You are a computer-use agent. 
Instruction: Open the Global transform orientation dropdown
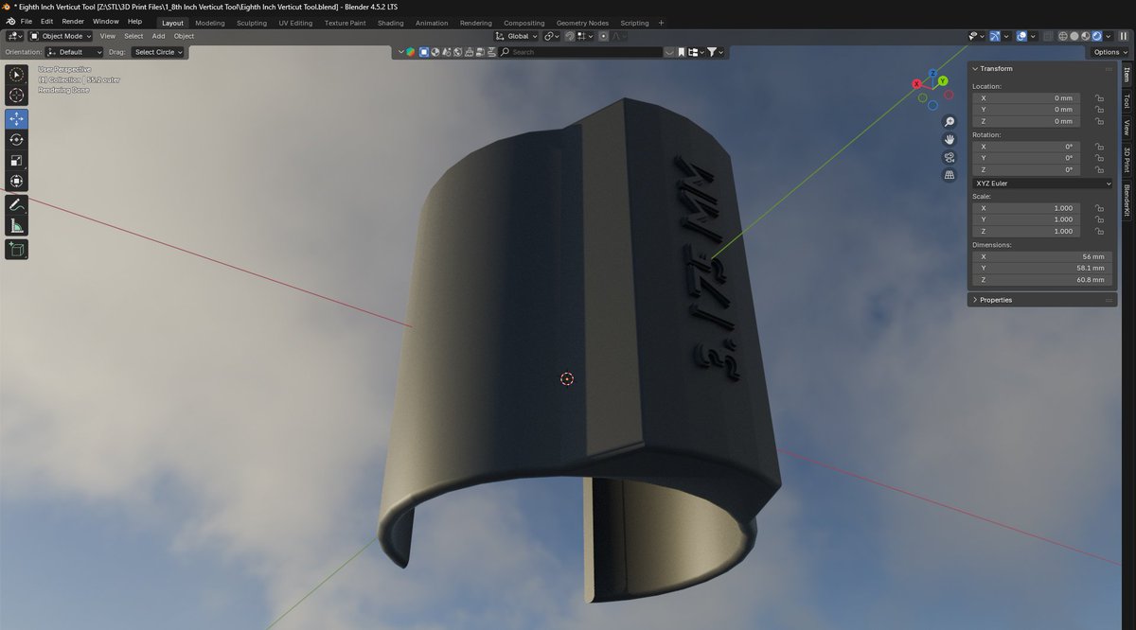click(x=517, y=36)
